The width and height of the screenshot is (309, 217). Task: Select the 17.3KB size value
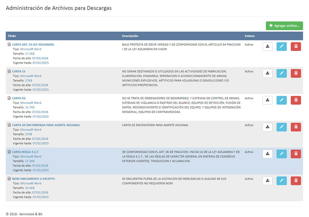tap(30, 161)
